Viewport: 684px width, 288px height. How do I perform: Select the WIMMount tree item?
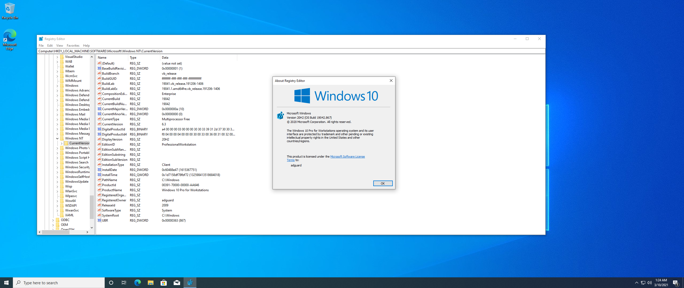(x=73, y=81)
